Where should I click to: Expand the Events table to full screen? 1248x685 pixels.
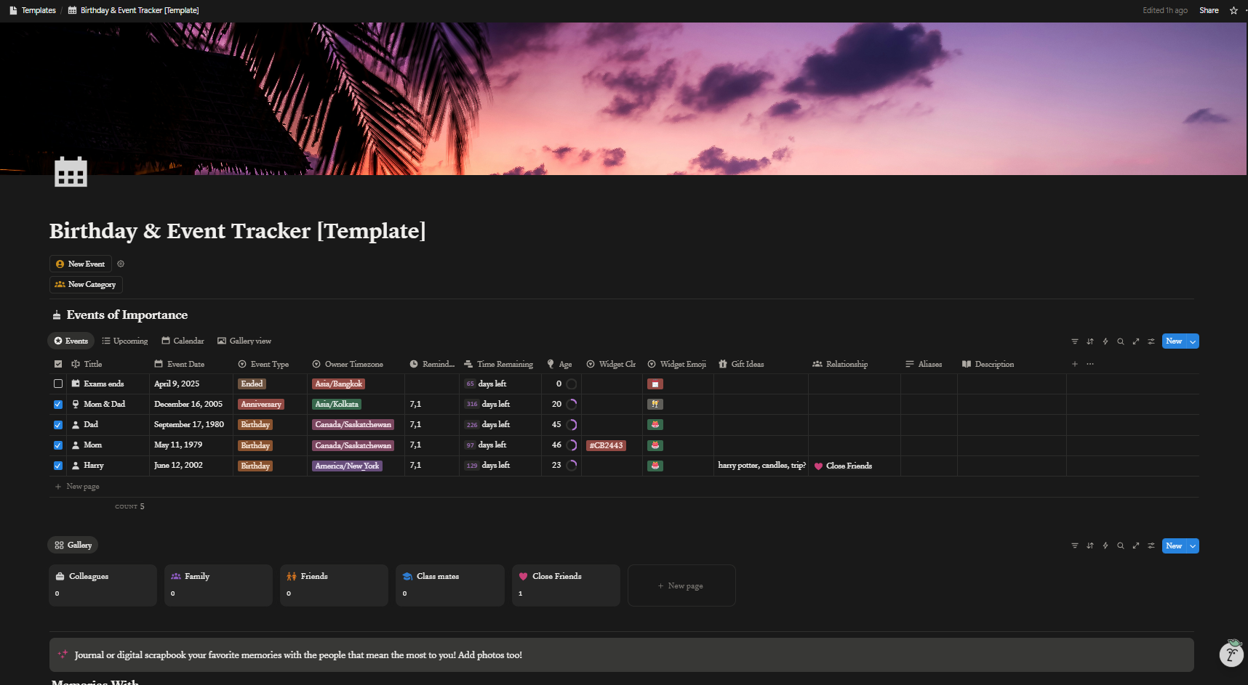1136,341
